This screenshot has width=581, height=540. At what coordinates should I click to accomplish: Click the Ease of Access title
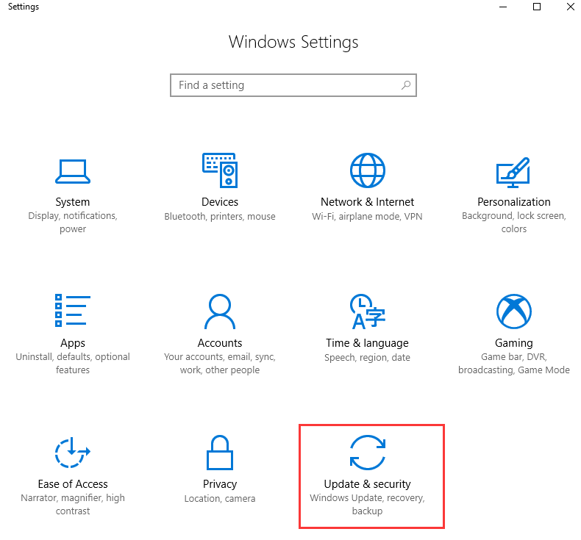coord(73,483)
